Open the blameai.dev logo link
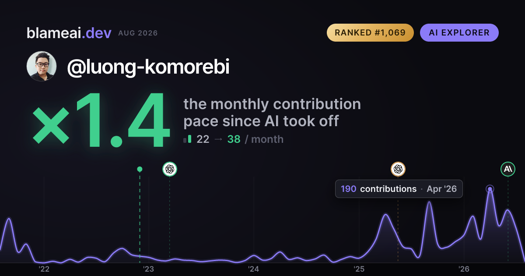Image resolution: width=525 pixels, height=276 pixels. pos(69,33)
